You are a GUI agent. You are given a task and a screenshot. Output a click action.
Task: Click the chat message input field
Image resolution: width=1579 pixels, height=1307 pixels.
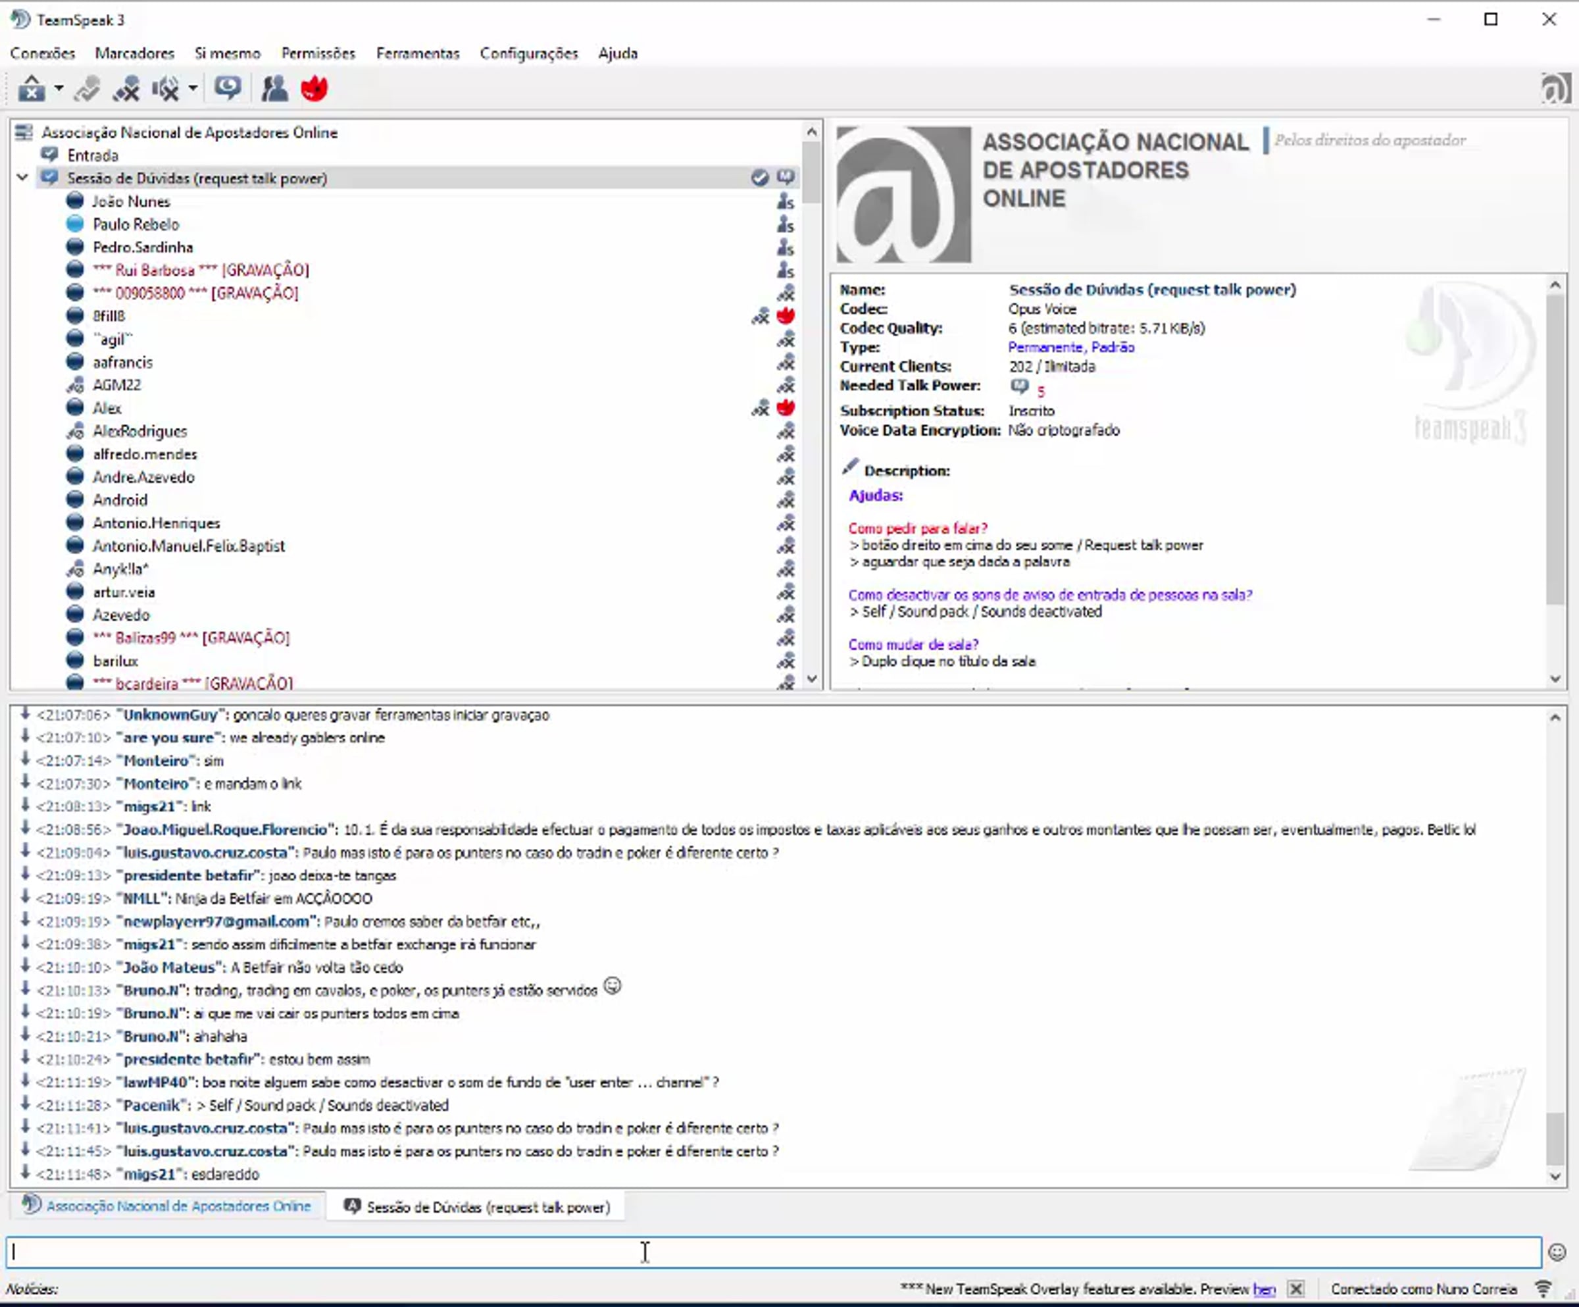coord(774,1252)
